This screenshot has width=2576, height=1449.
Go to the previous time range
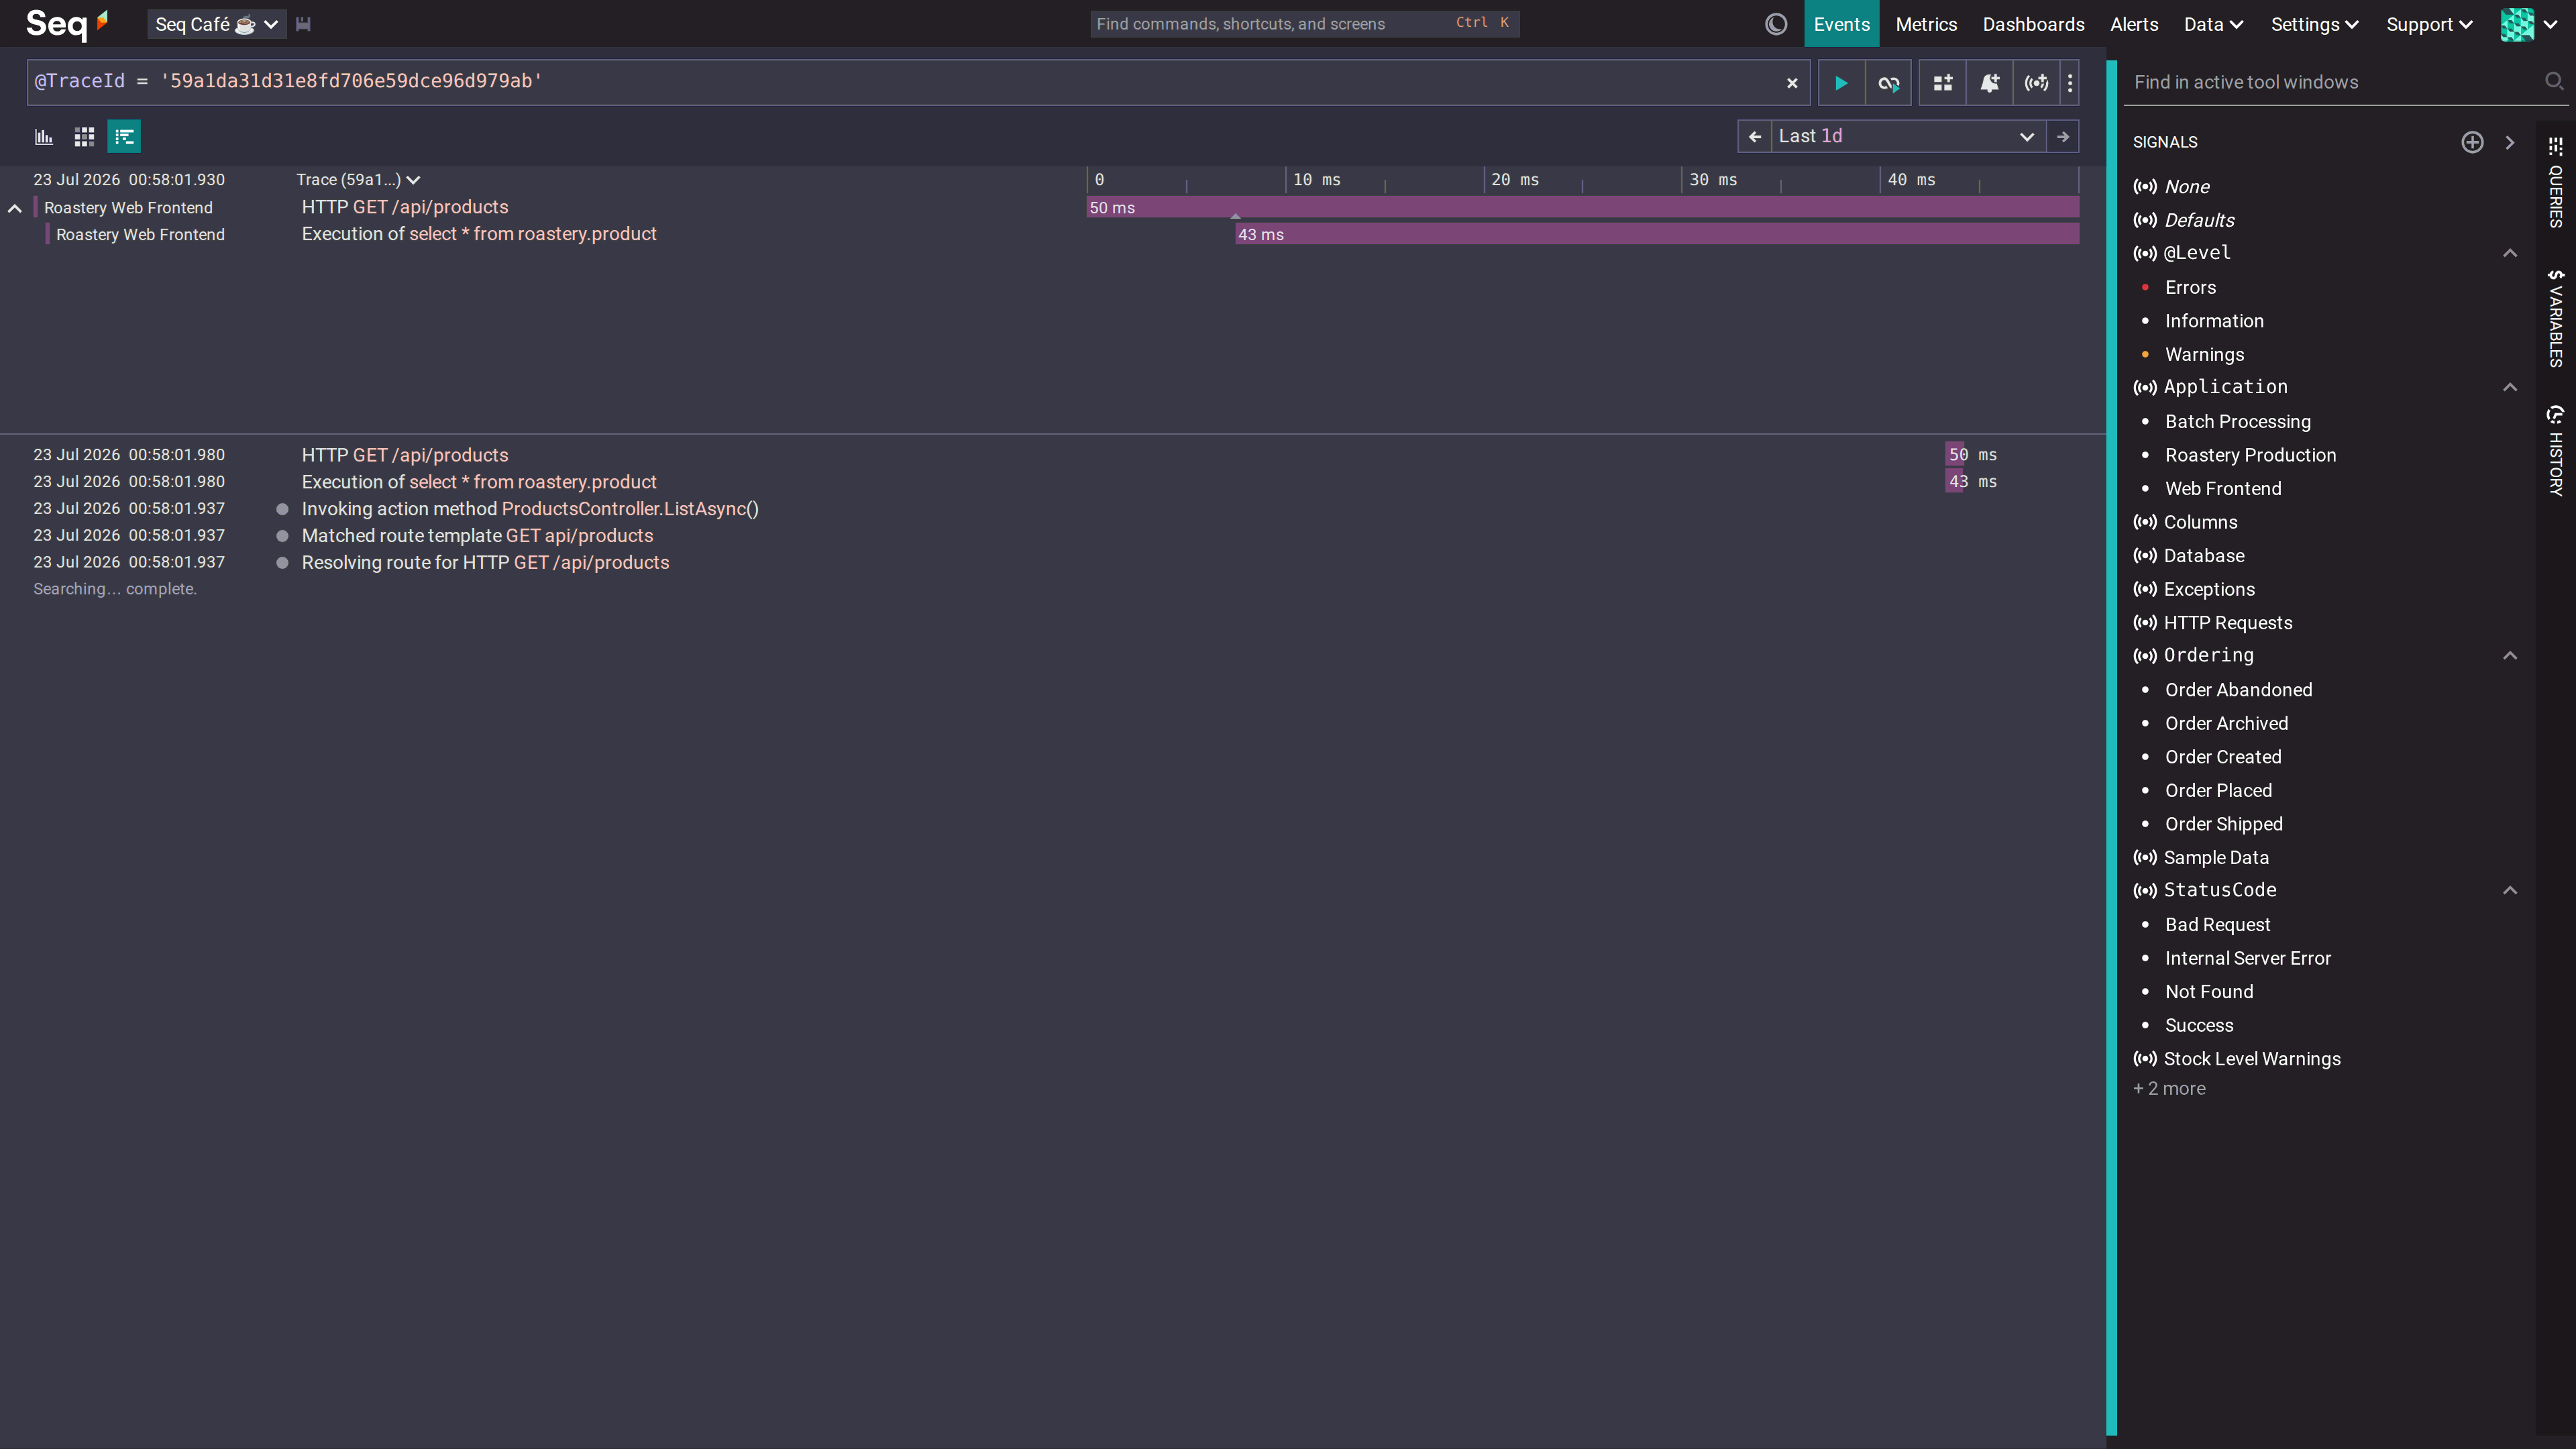point(1754,136)
